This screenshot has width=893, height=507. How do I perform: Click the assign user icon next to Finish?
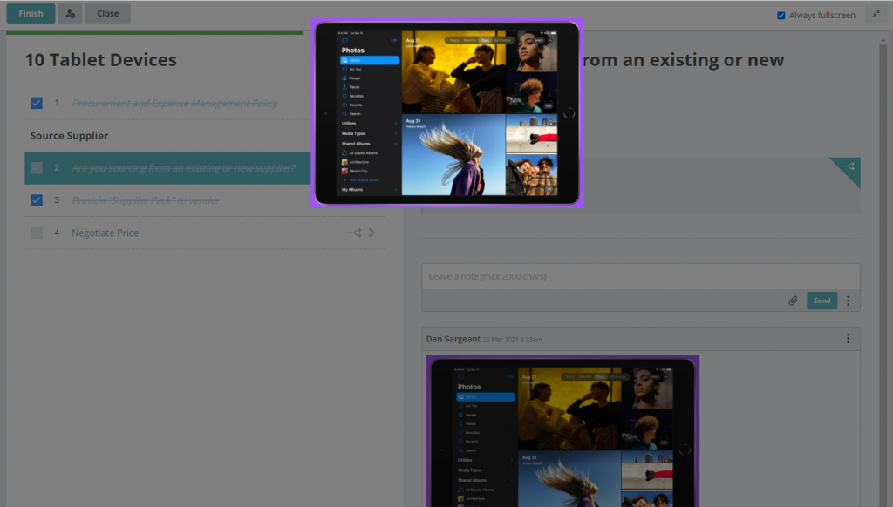tap(70, 14)
